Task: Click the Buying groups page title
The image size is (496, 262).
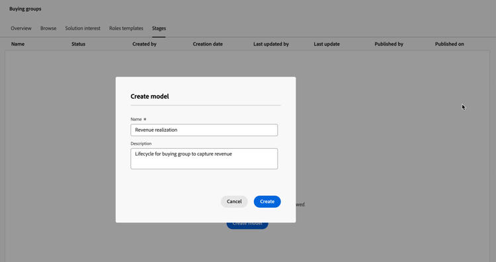Action: tap(25, 9)
